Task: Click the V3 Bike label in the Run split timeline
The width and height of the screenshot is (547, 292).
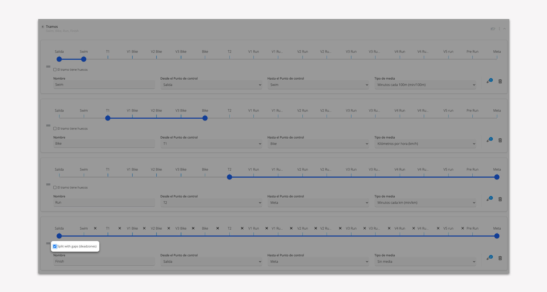Action: [x=181, y=169]
